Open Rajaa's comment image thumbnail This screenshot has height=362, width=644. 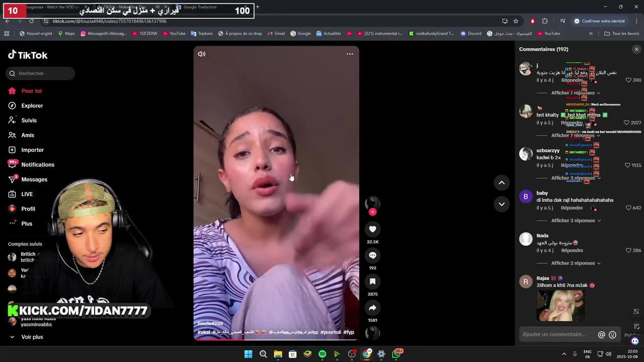[560, 306]
